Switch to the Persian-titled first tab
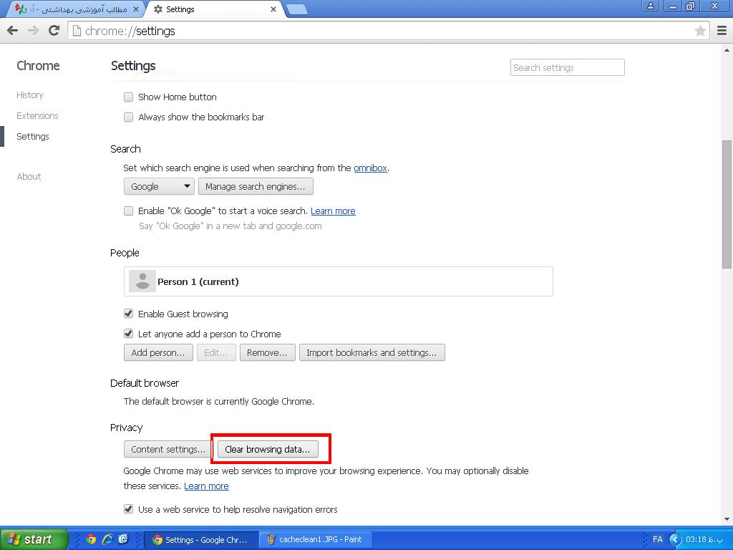Viewport: 733px width, 550px height. 74,9
